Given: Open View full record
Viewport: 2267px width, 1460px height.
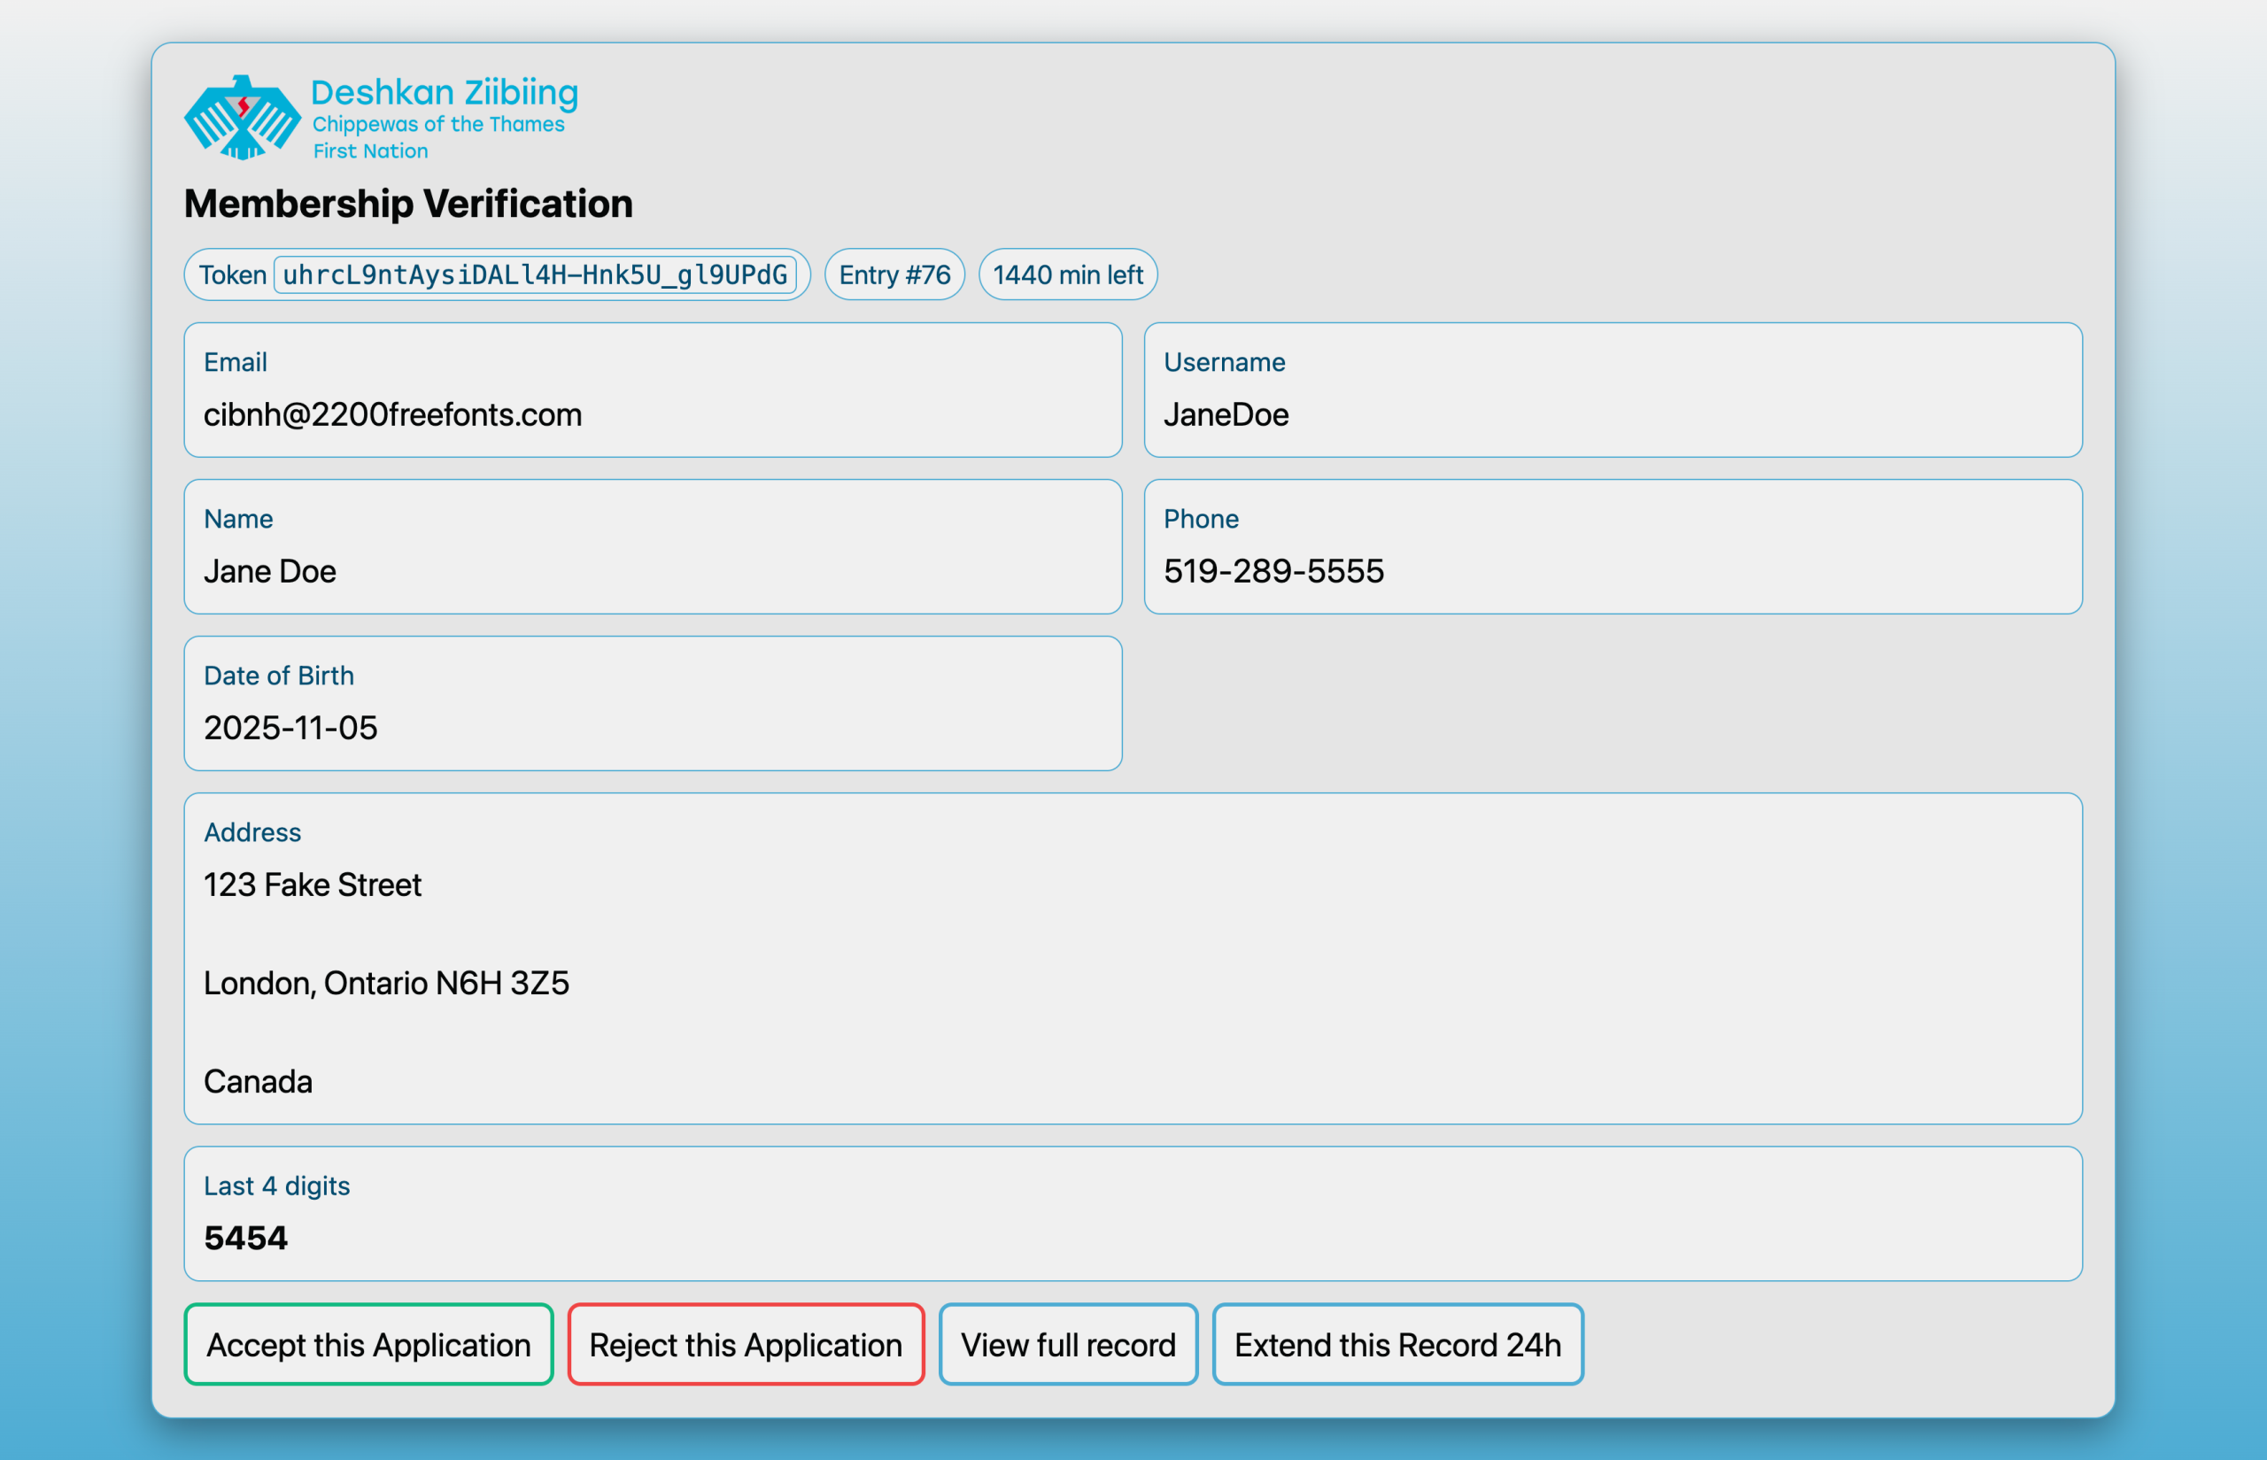Looking at the screenshot, I should [x=1068, y=1344].
